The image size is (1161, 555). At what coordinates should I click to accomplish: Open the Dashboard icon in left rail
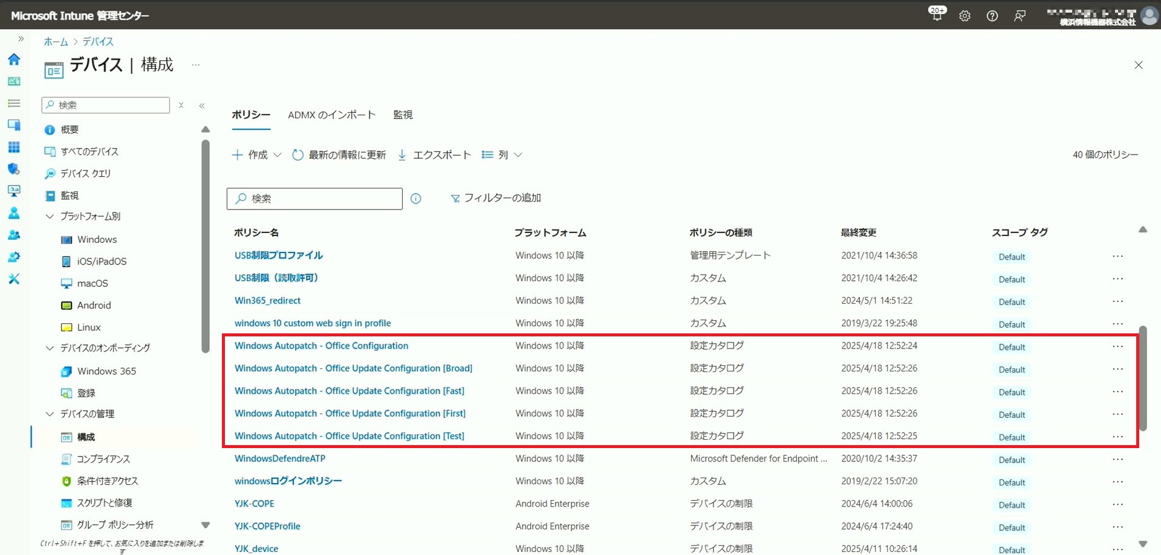[x=14, y=81]
